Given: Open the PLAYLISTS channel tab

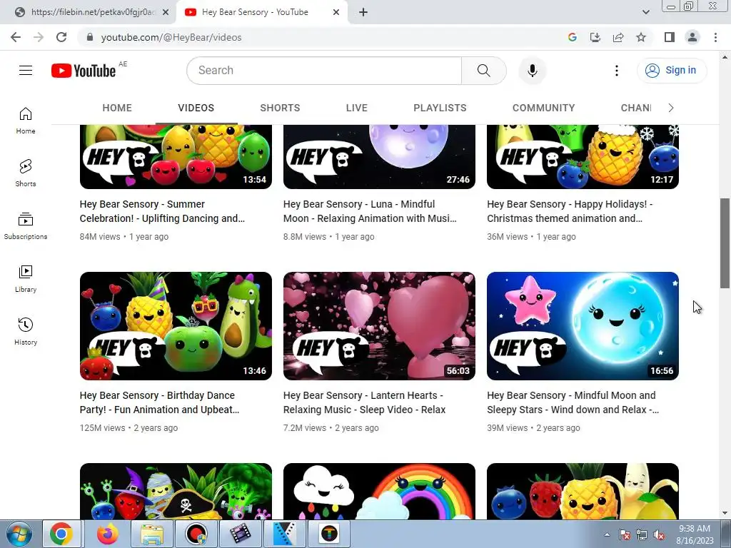Looking at the screenshot, I should [x=440, y=108].
